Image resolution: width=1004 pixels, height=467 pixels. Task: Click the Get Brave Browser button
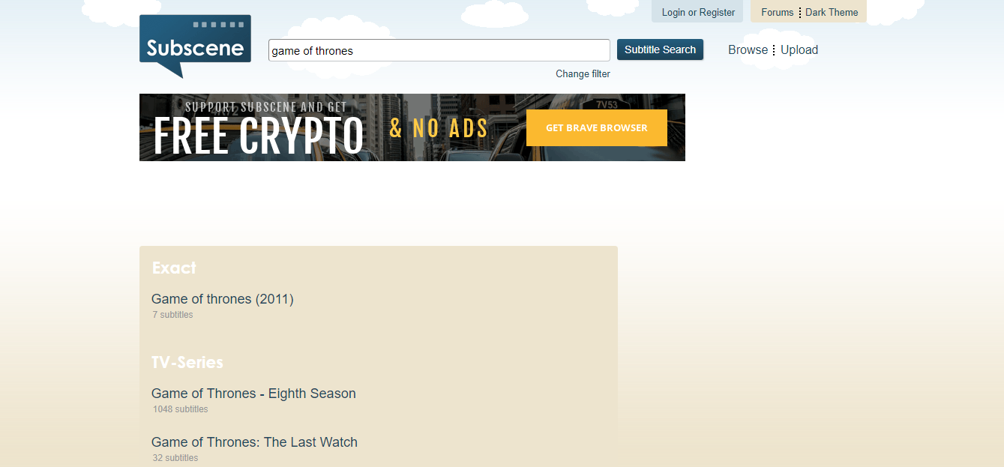coord(596,127)
